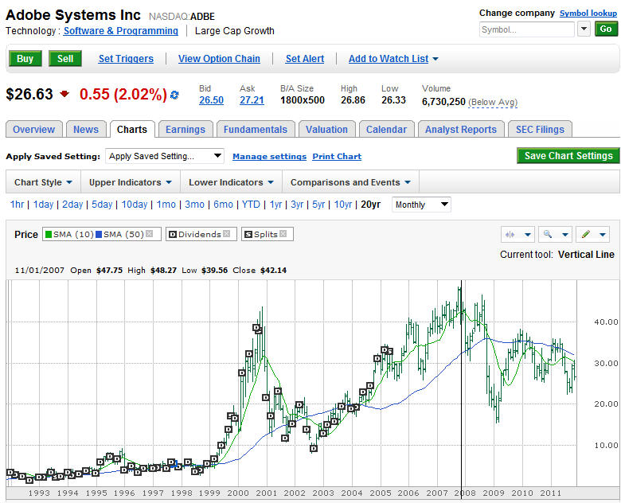The image size is (621, 503).
Task: Remove the SMA indicators with their X icon
Action: (150, 234)
